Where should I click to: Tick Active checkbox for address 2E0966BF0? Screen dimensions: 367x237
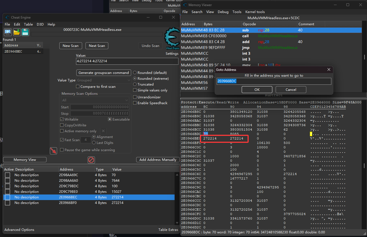tap(8, 203)
